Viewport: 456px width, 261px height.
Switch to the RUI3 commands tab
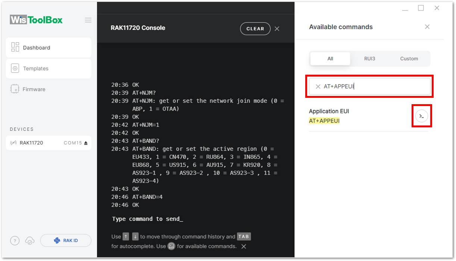369,59
